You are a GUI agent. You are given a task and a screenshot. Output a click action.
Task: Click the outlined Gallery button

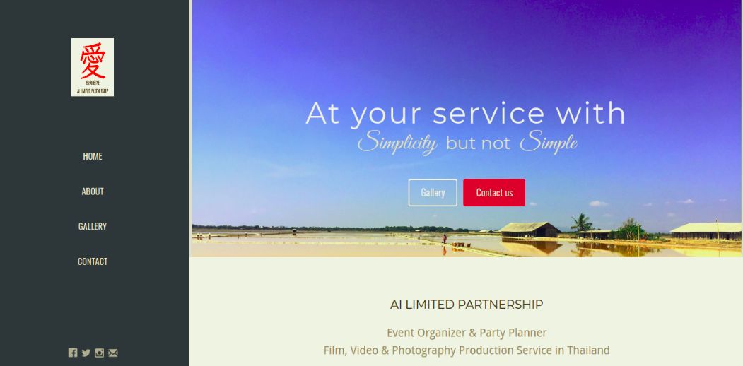(433, 193)
